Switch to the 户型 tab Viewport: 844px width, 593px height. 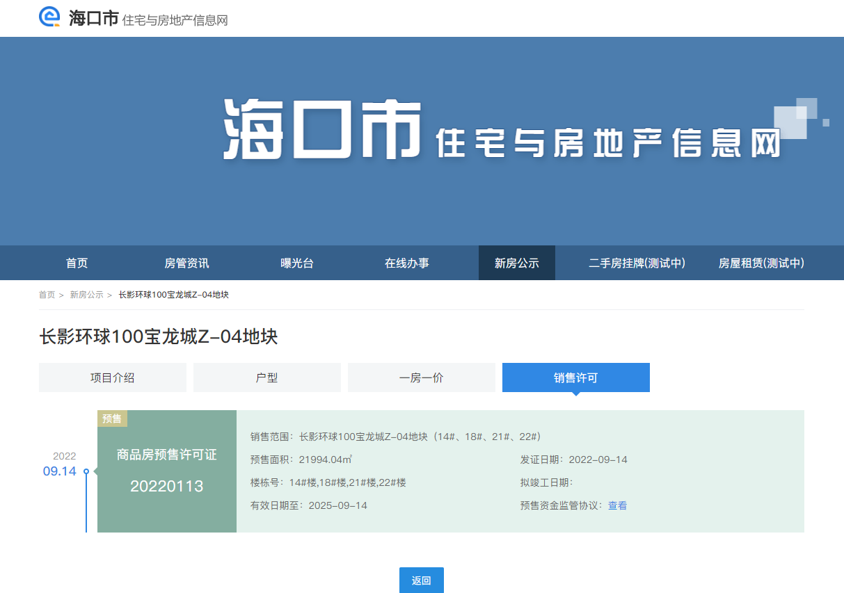click(x=267, y=377)
